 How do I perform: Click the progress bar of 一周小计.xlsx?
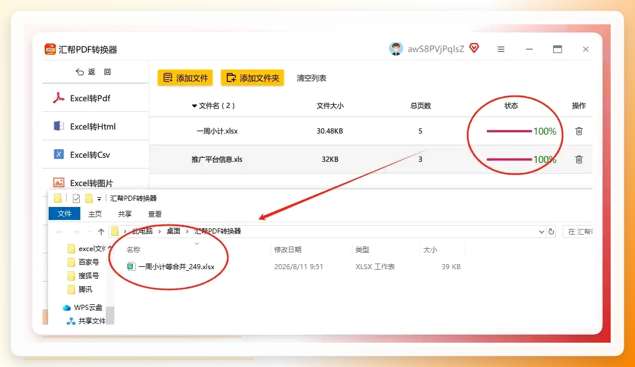tap(509, 131)
